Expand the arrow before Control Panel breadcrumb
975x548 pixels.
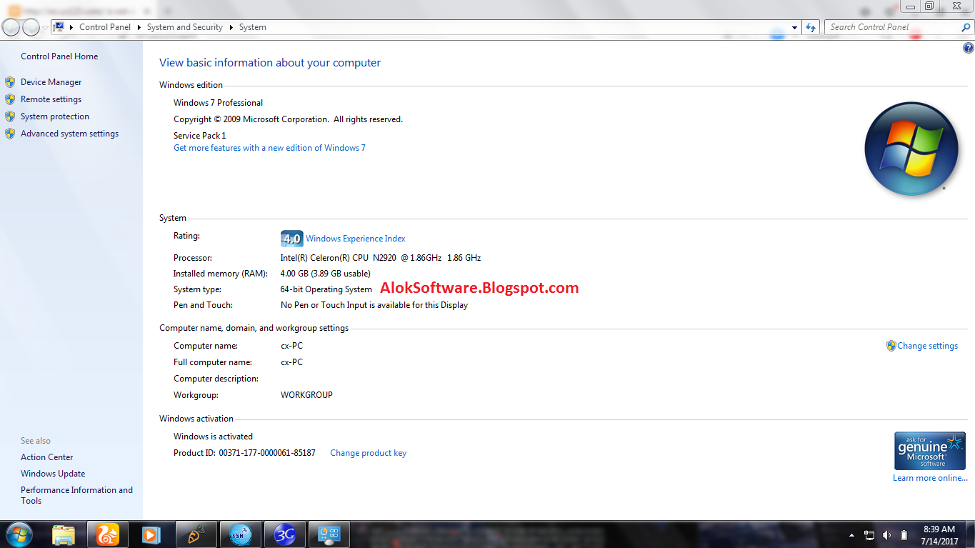[x=72, y=27]
